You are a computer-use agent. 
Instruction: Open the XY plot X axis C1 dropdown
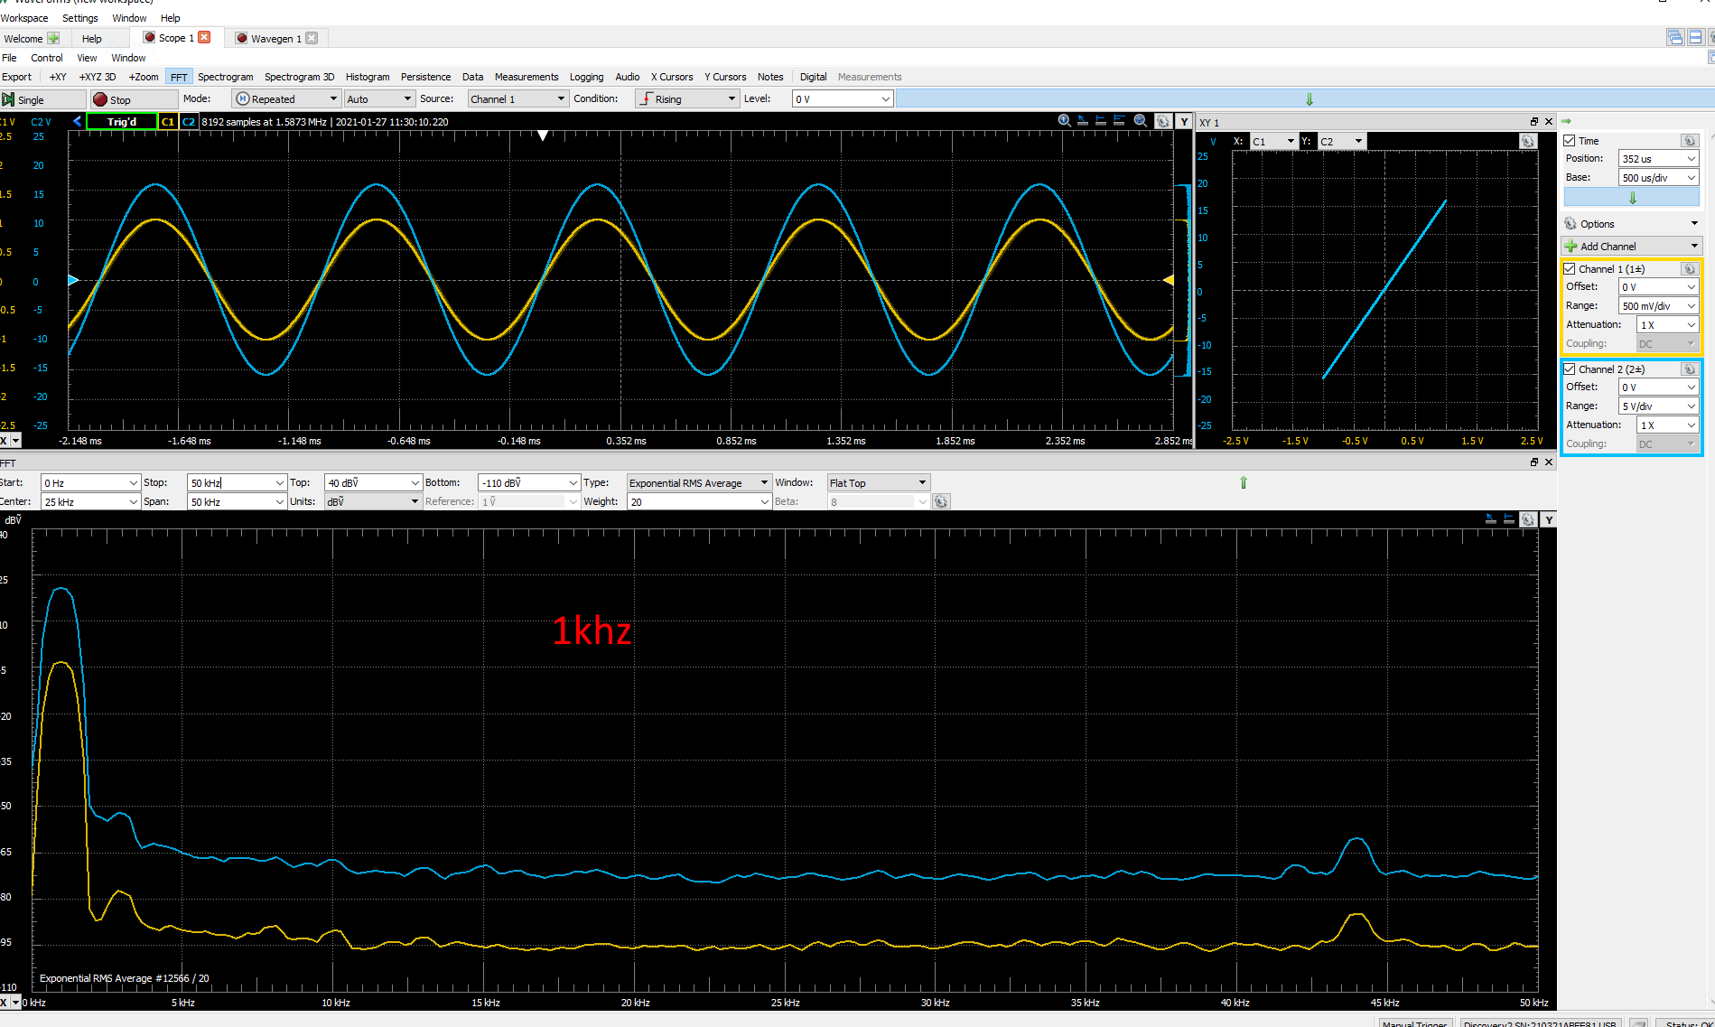pyautogui.click(x=1273, y=141)
